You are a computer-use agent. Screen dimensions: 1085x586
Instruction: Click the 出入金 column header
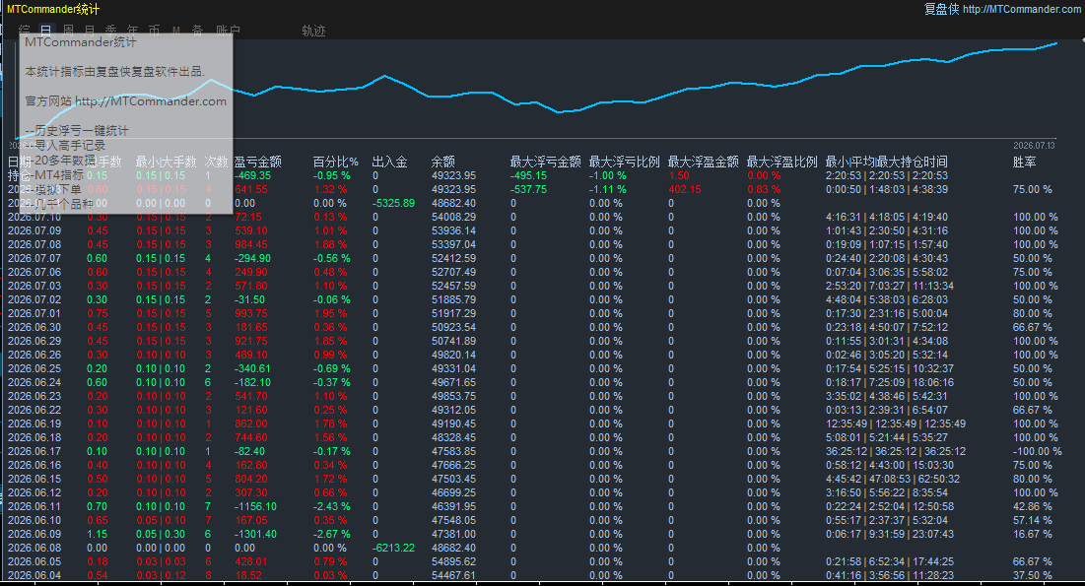[x=389, y=162]
